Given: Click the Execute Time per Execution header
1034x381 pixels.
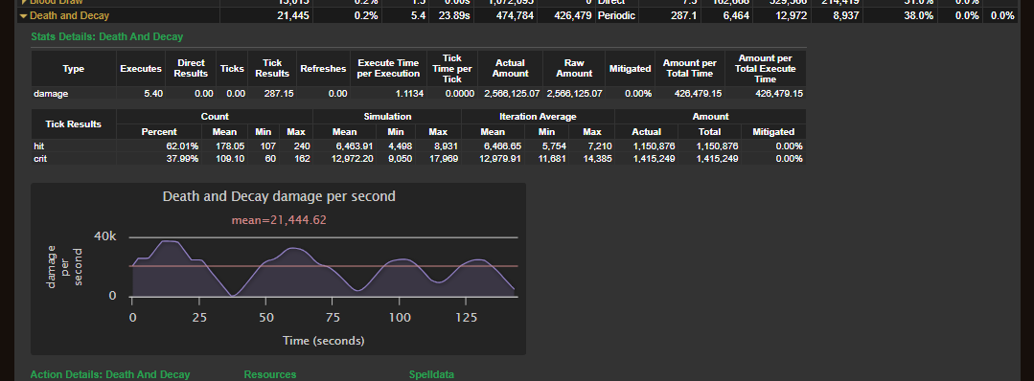Looking at the screenshot, I should coord(388,69).
